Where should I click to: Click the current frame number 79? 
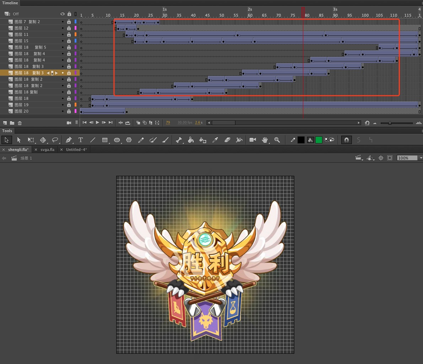pos(168,123)
